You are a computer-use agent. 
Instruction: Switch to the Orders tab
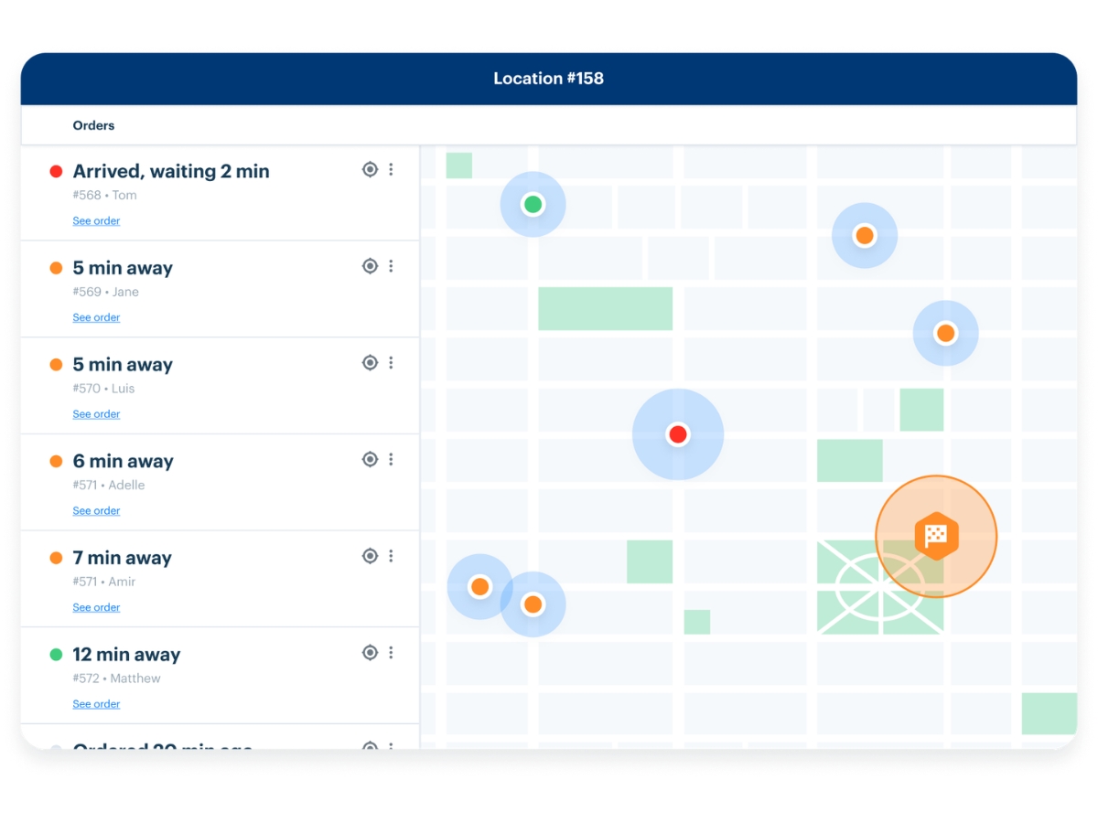93,125
